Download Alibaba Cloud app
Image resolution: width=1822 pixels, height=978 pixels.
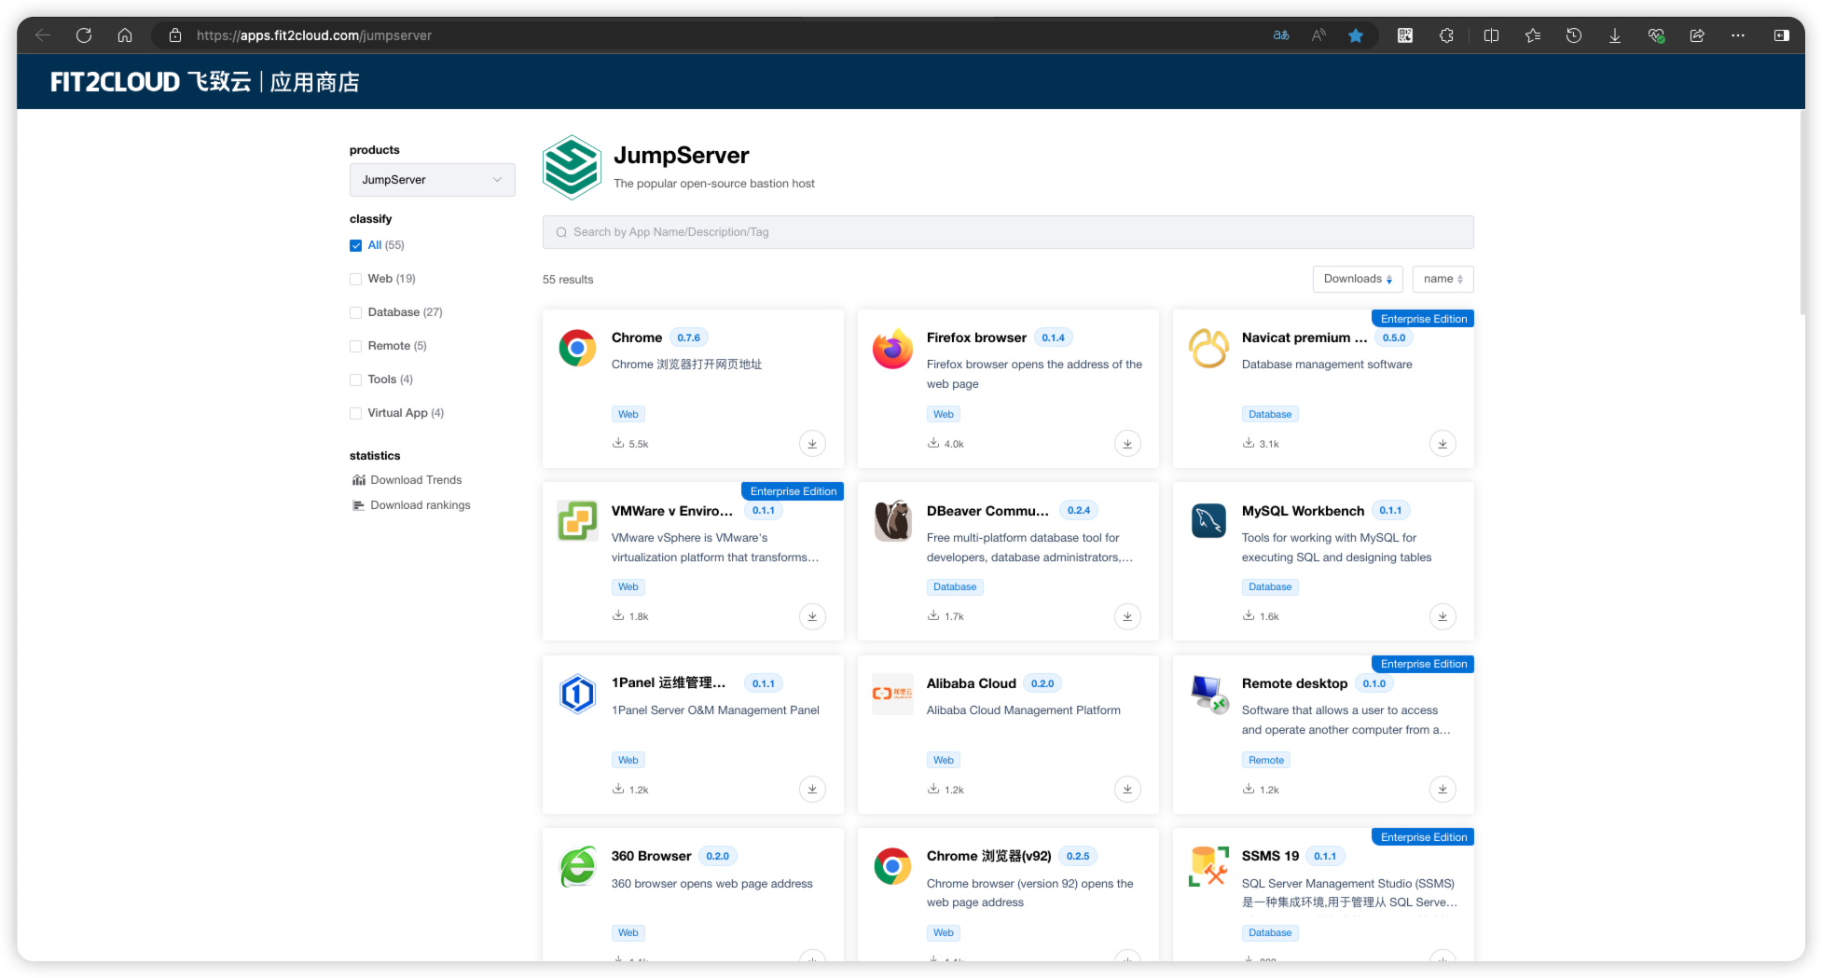click(1127, 790)
